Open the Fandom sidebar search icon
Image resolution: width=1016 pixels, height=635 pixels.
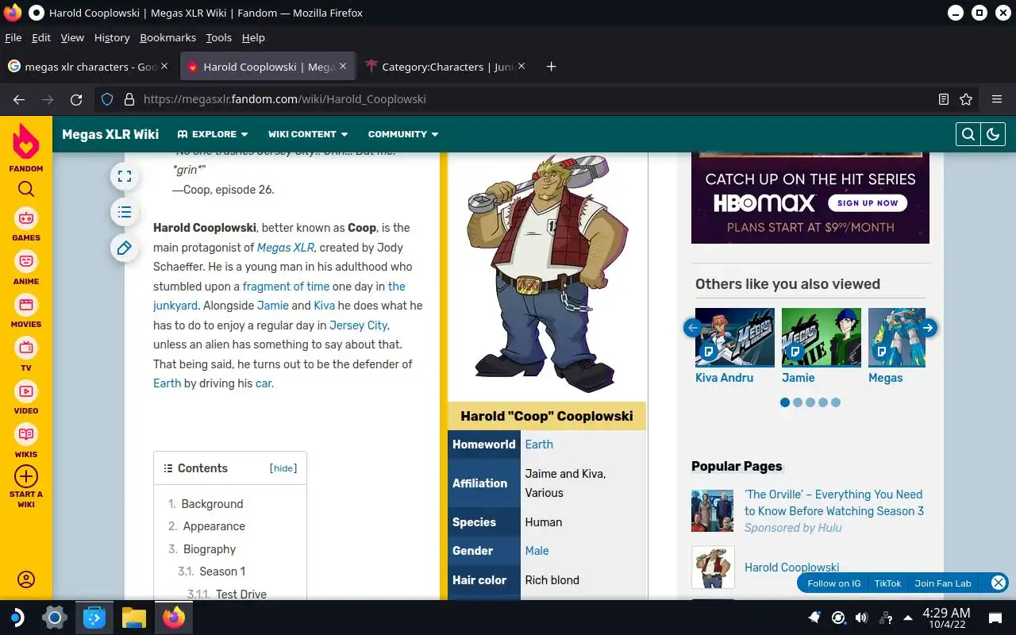click(x=26, y=189)
